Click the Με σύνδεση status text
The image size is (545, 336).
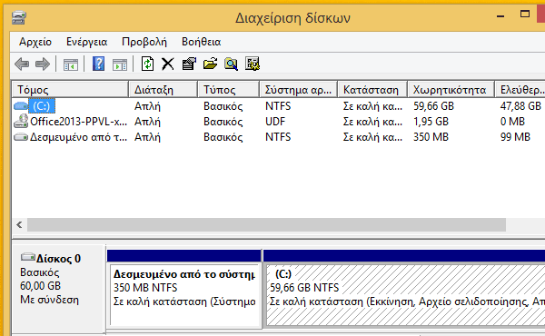(x=49, y=300)
